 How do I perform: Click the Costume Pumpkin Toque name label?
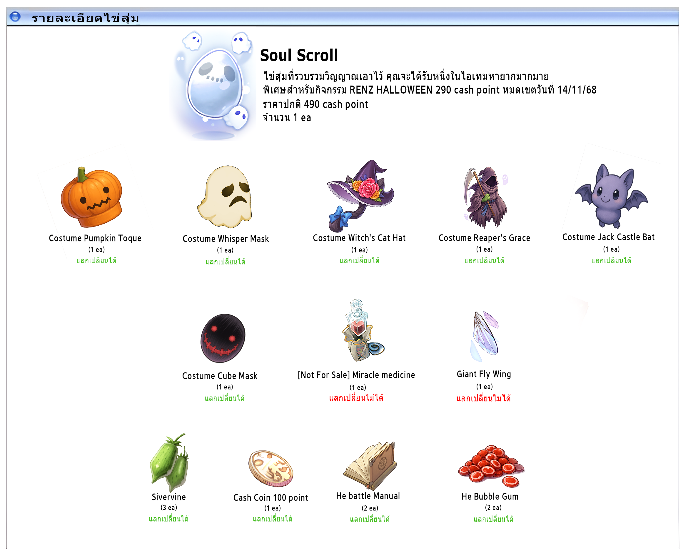pos(95,238)
